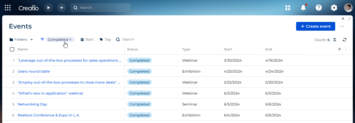Click the Create event button
This screenshot has width=355, height=123.
(316, 26)
